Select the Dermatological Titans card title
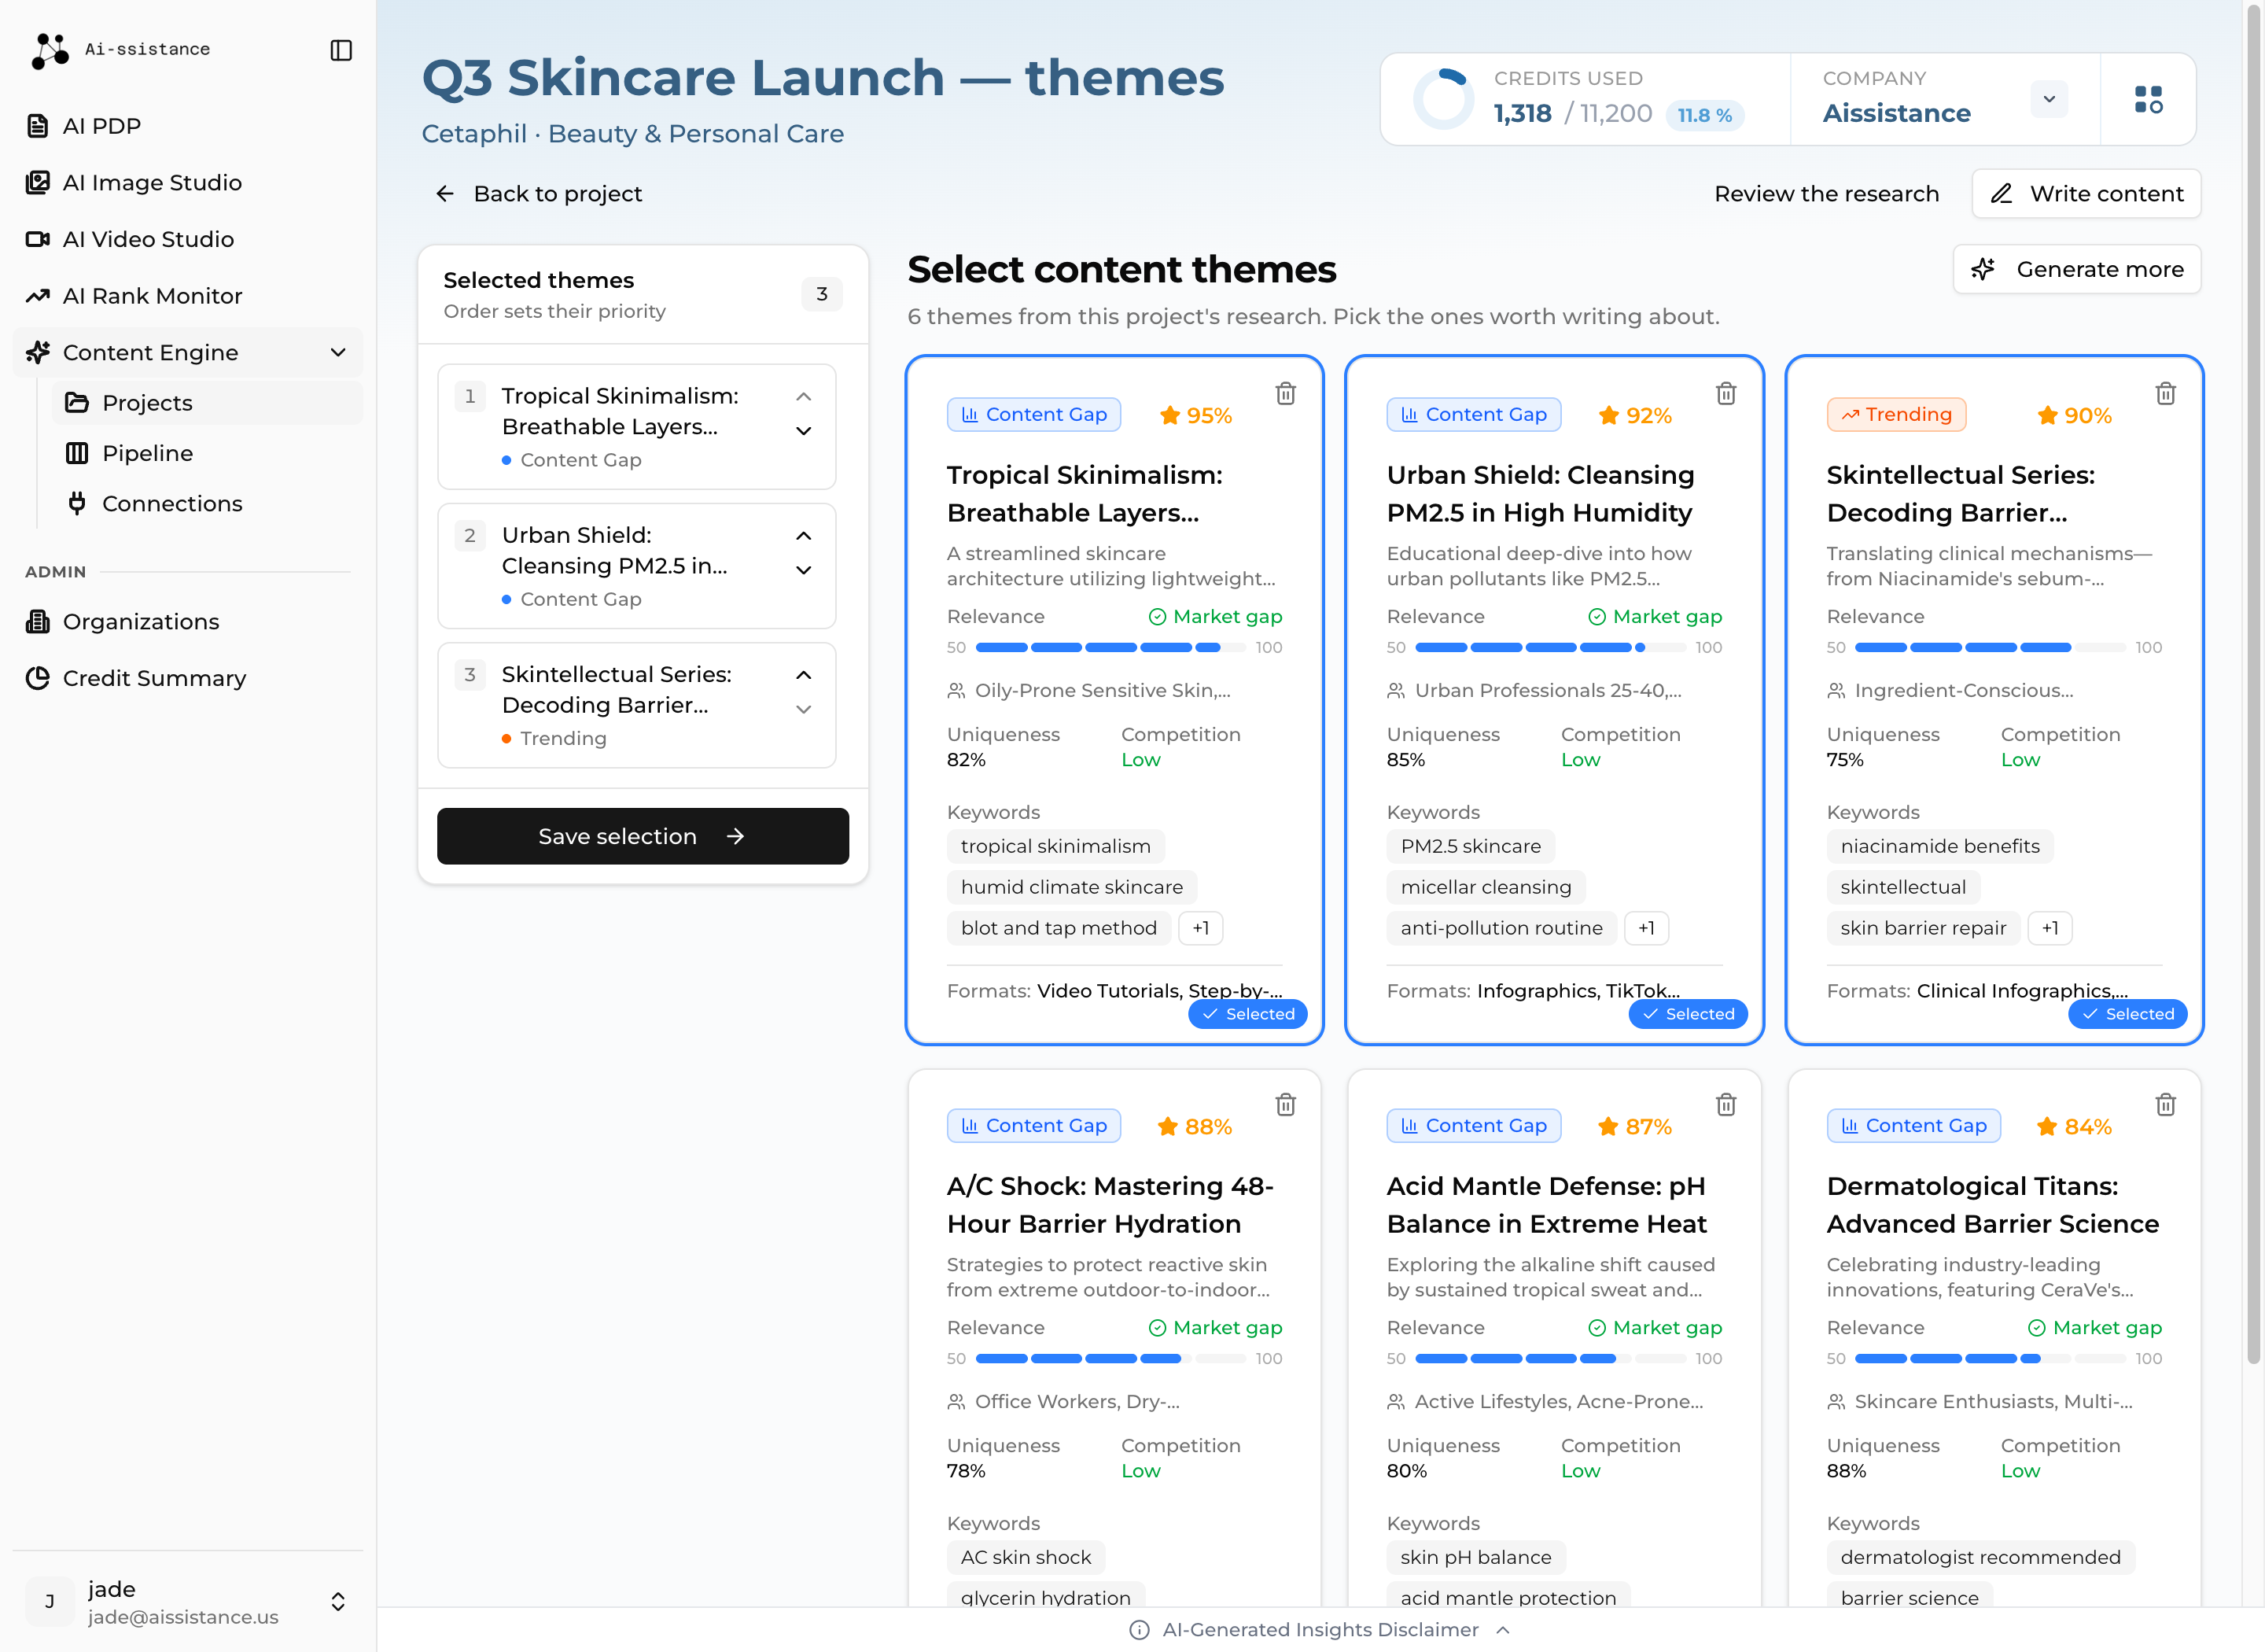This screenshot has height=1652, width=2265. pyautogui.click(x=1992, y=1205)
